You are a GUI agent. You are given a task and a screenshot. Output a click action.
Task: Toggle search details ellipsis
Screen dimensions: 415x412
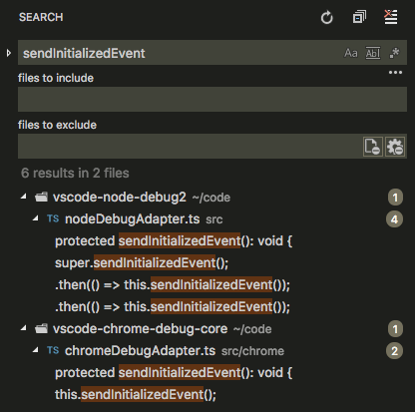395,72
